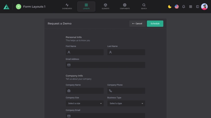The image size is (211, 118).
Task: Open the Dashboards menu
Action: coord(67,6)
